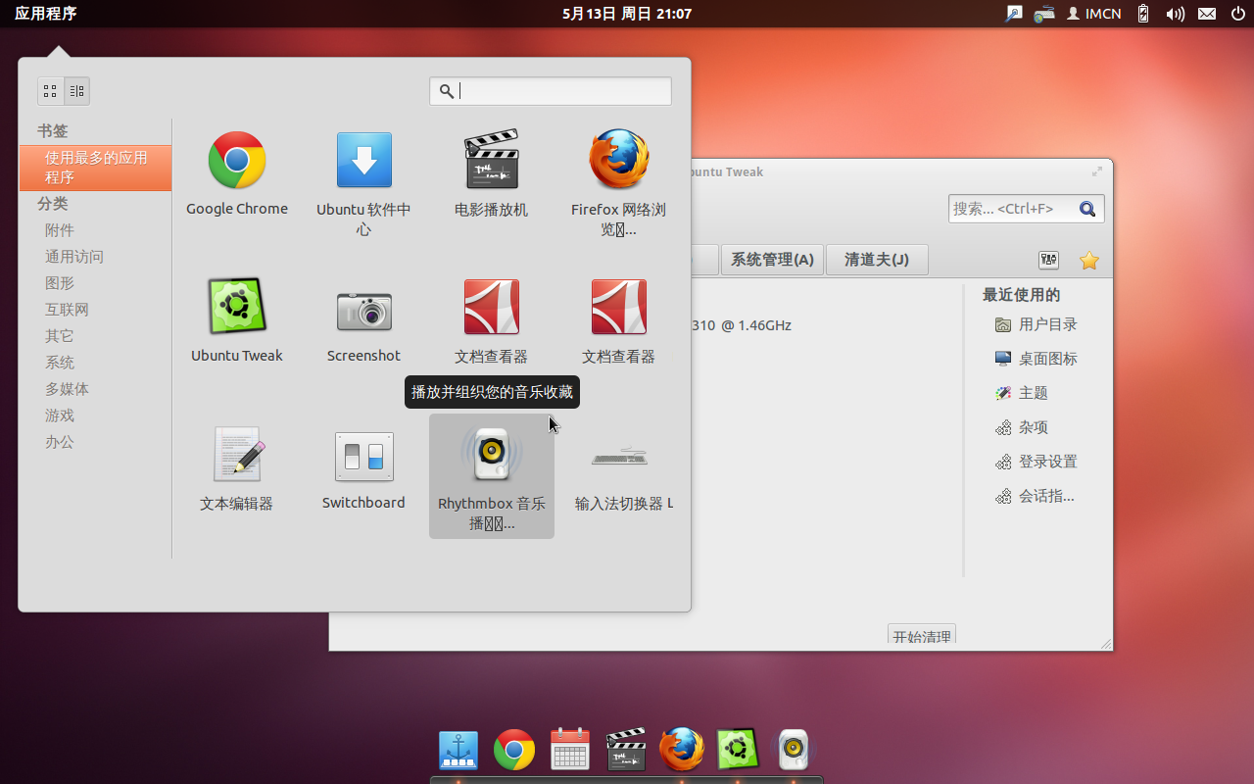This screenshot has height=784, width=1254.
Task: Open 登录设置 in recently used list
Action: click(x=1037, y=462)
